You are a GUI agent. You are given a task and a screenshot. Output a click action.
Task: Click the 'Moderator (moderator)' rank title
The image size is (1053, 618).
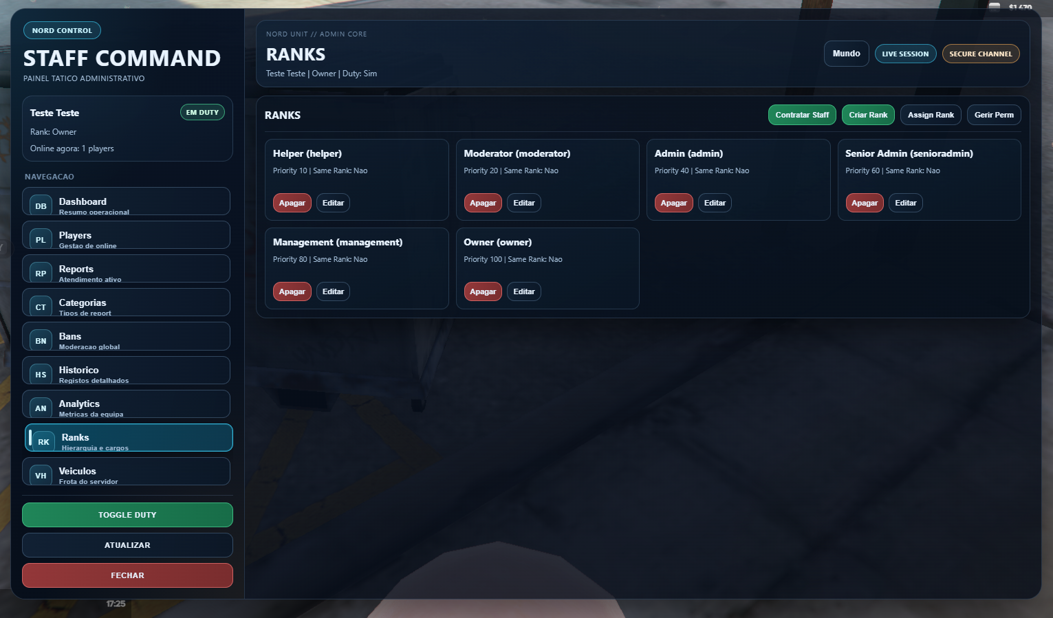tap(517, 153)
